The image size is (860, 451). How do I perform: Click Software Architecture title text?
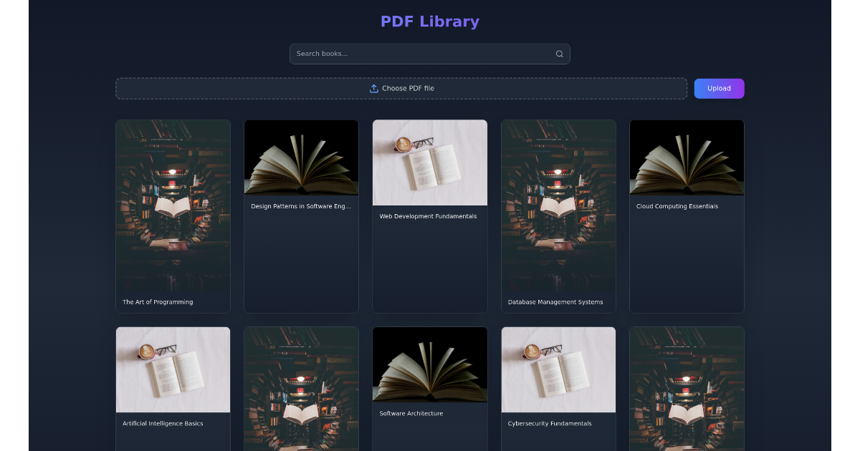pos(411,413)
